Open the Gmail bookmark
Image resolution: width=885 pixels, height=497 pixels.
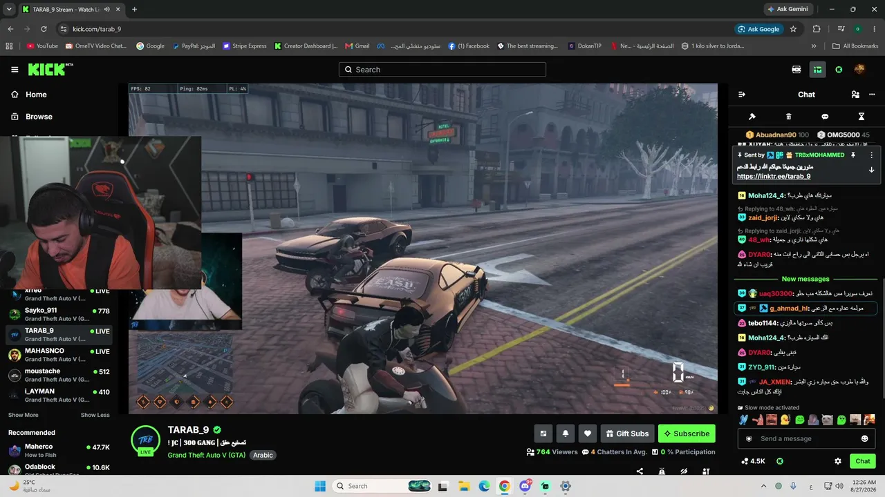(357, 46)
